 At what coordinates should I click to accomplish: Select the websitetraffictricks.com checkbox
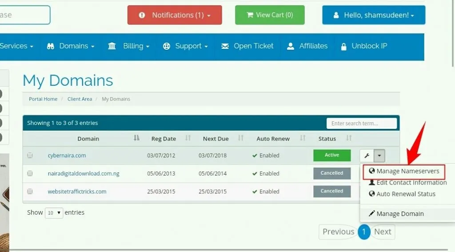pos(30,191)
